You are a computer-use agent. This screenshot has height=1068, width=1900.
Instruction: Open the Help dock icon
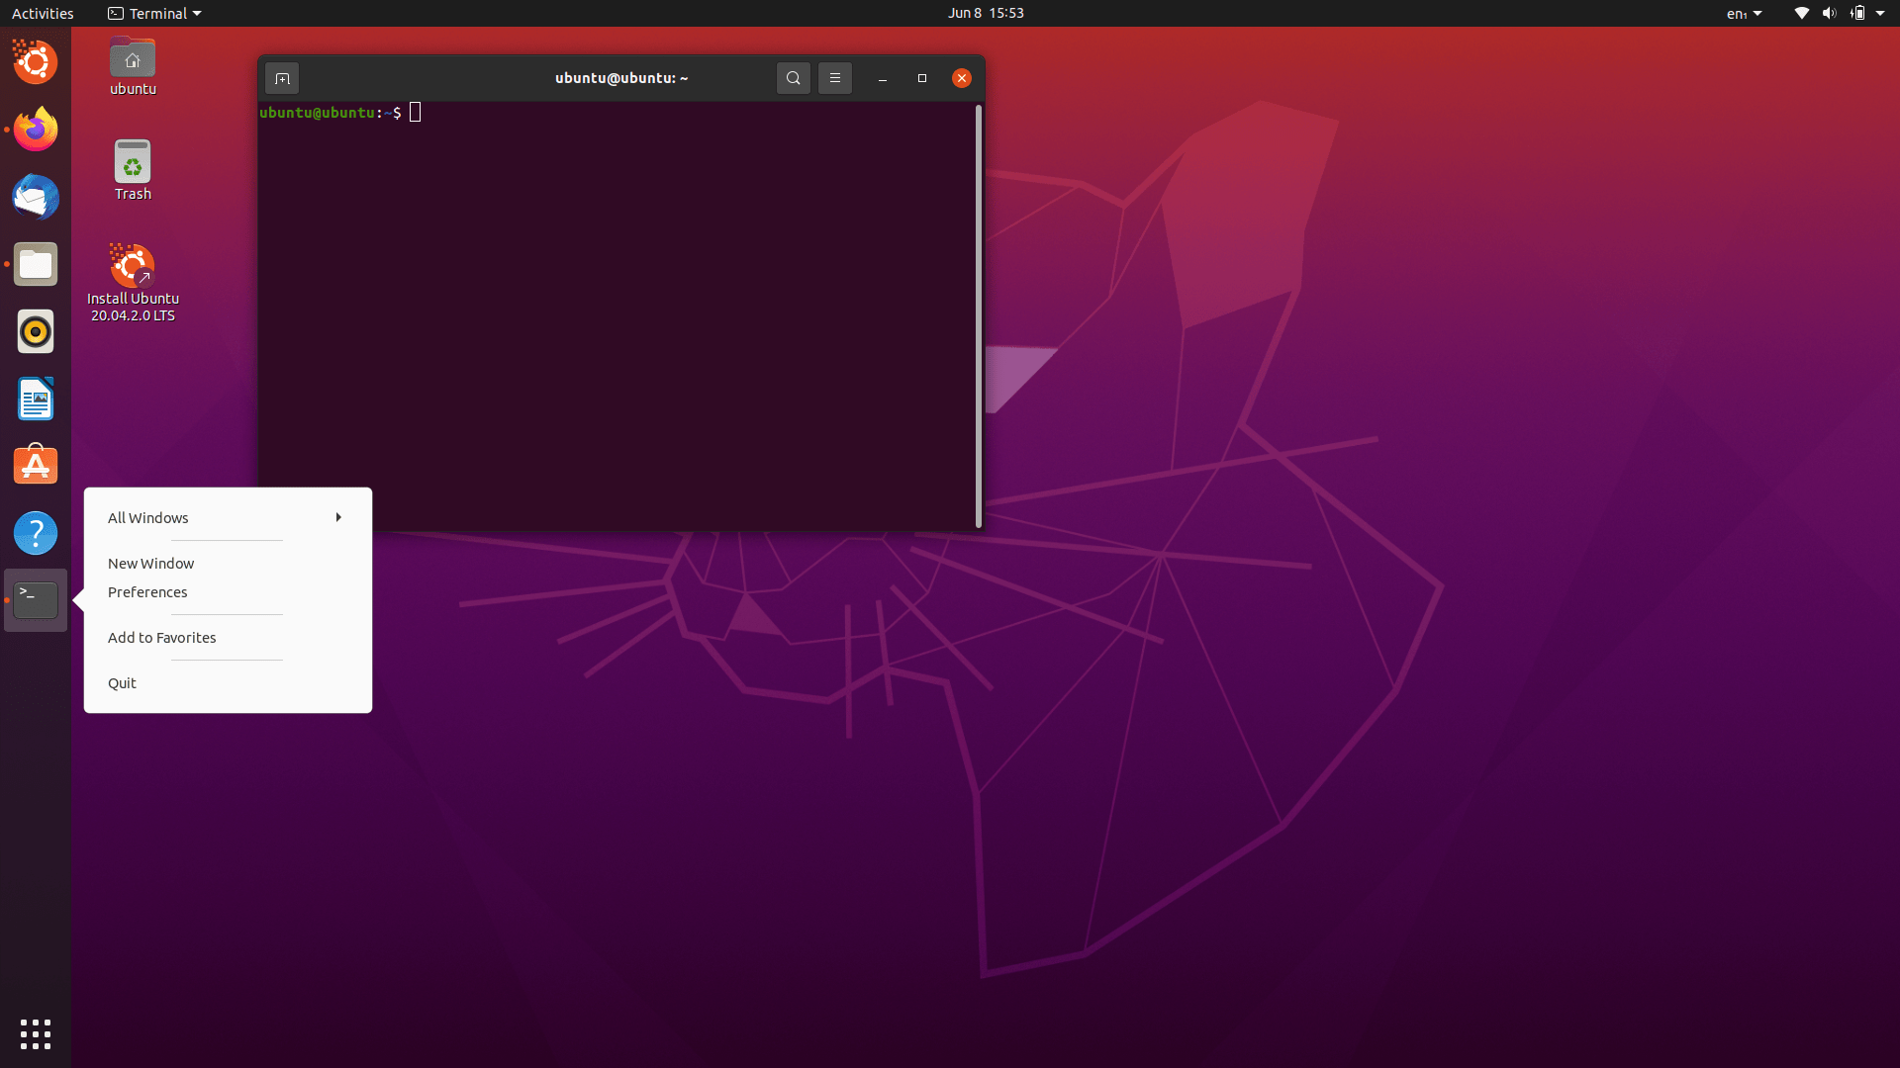36,533
